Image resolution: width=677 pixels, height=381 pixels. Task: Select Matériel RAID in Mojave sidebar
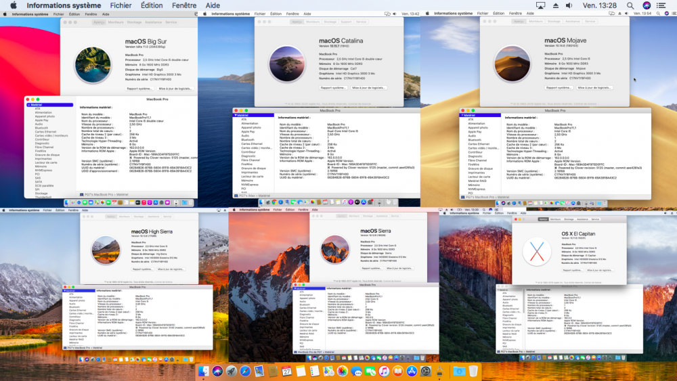click(x=477, y=181)
